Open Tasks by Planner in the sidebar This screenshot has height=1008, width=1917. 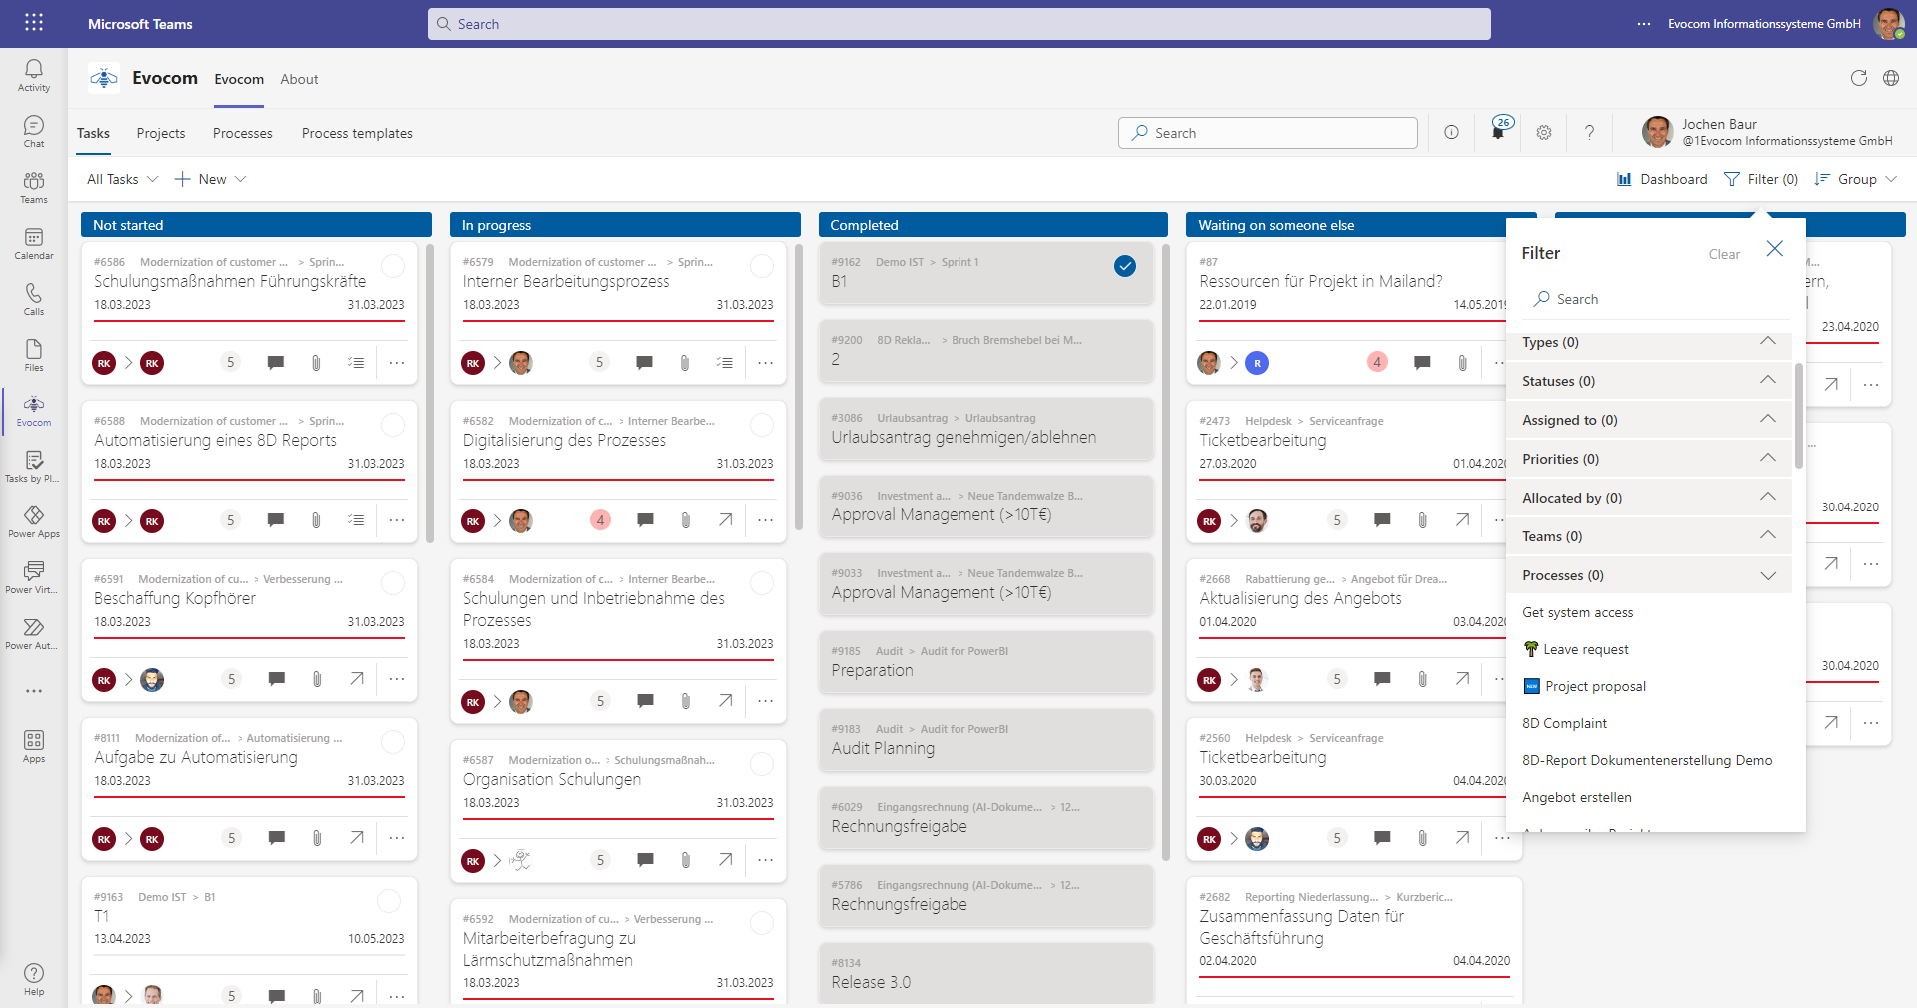click(x=33, y=465)
